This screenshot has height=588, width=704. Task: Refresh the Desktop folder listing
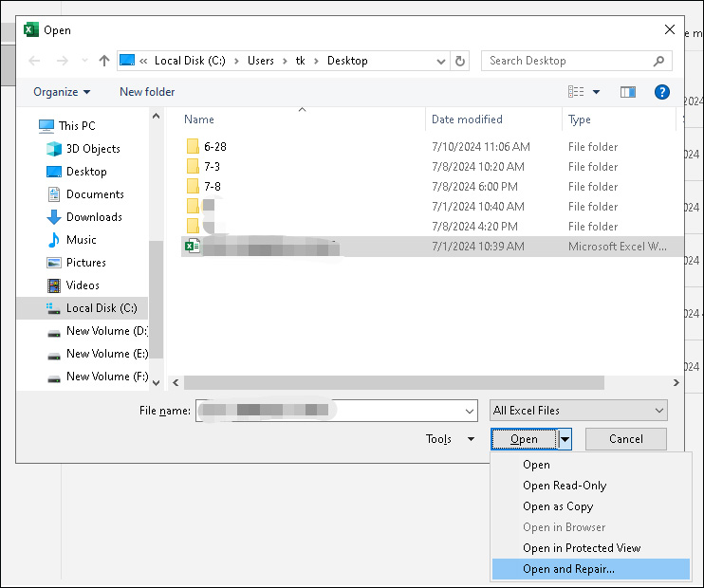pos(460,61)
